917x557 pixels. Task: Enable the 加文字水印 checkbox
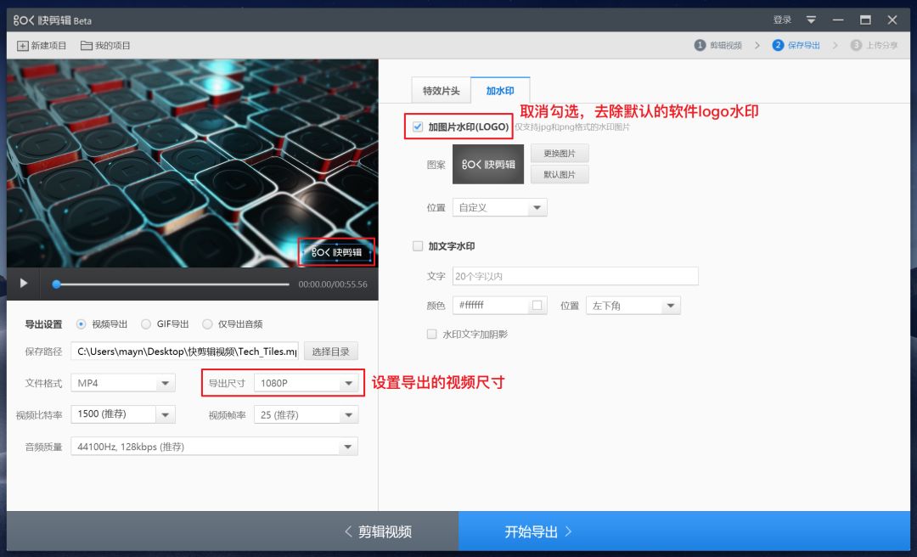coord(417,245)
